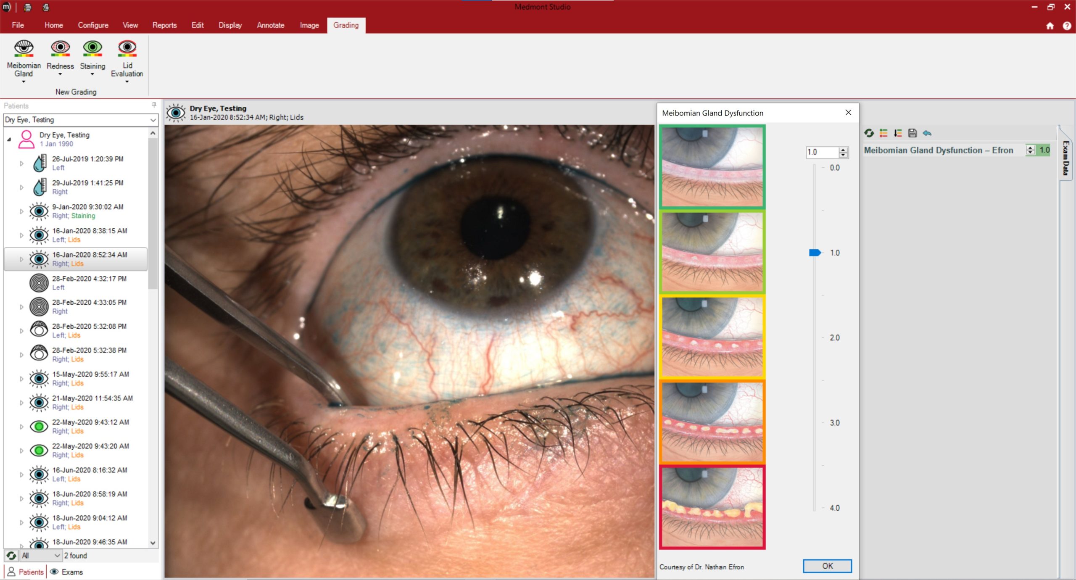Open the patient selector combo box
The image size is (1076, 580).
coord(81,120)
